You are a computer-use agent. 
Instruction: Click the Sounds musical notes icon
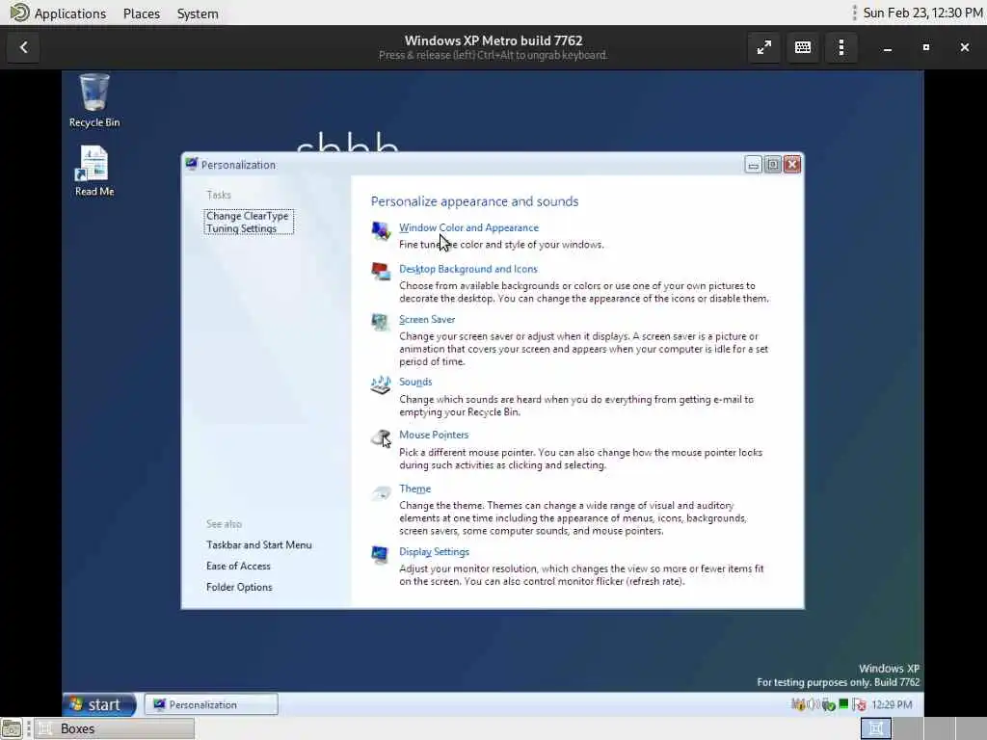coord(381,384)
